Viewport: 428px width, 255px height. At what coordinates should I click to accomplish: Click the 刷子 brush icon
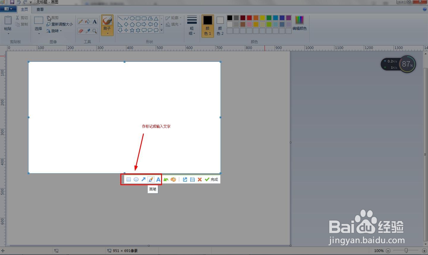107,21
